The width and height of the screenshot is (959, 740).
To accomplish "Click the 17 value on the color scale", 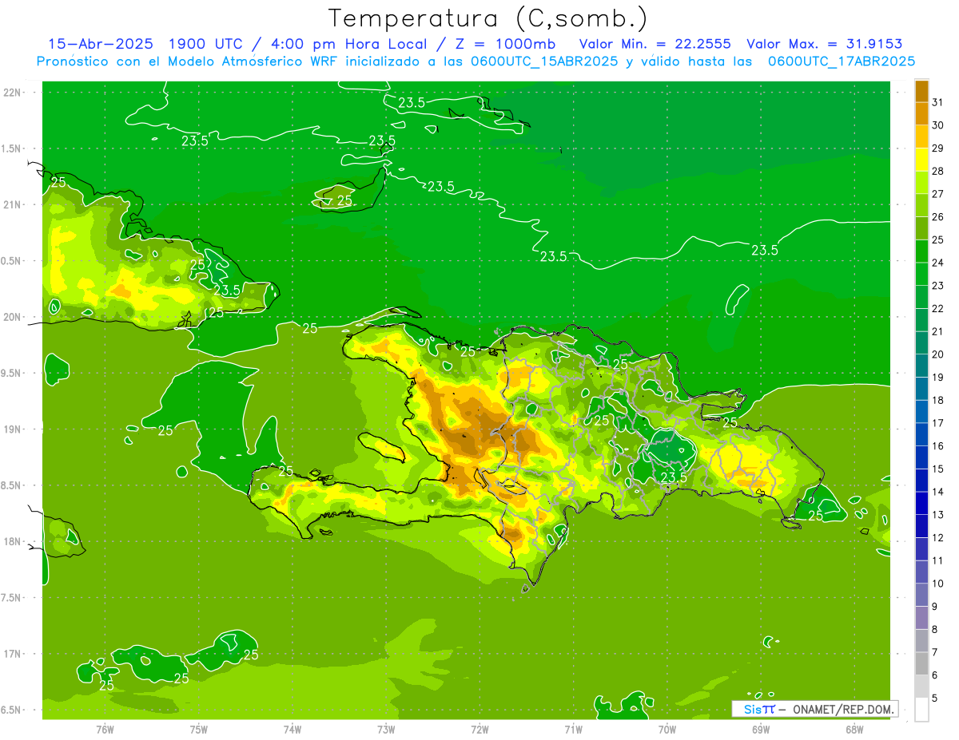I will [x=938, y=423].
